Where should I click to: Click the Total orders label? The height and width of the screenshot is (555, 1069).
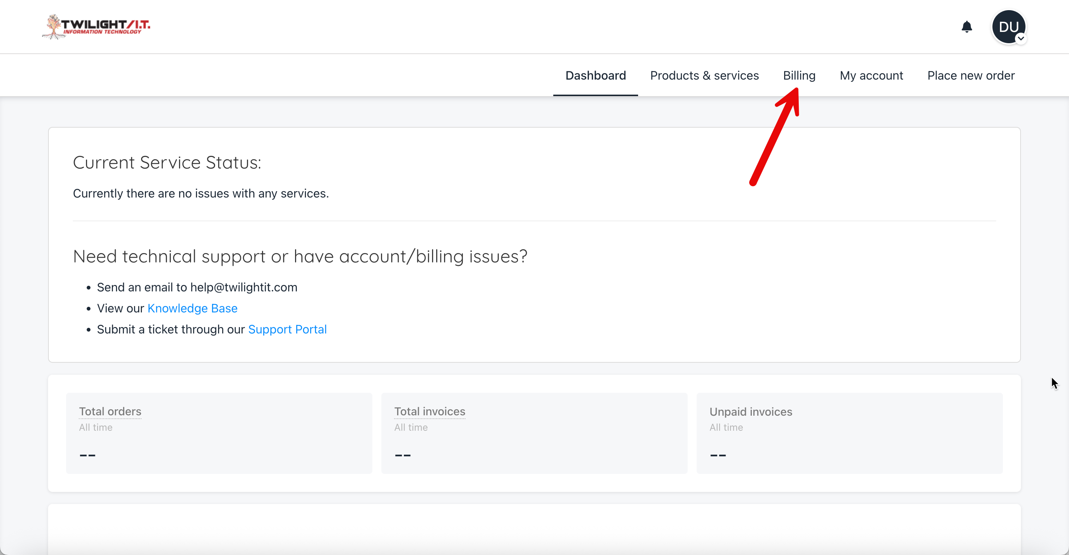(x=110, y=412)
